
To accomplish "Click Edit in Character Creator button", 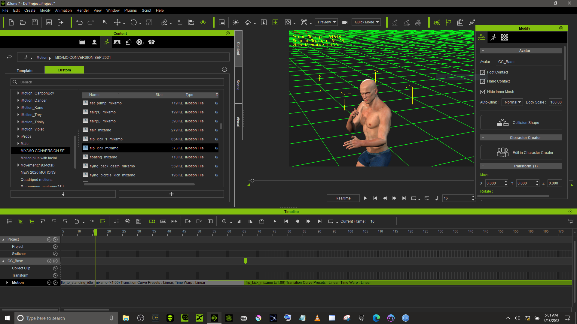I will (x=521, y=153).
